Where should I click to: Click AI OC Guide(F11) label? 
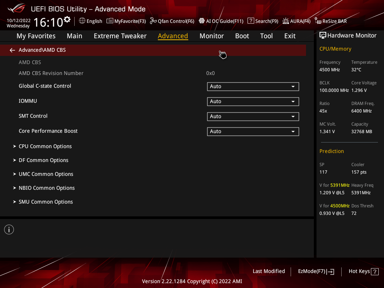coord(225,21)
